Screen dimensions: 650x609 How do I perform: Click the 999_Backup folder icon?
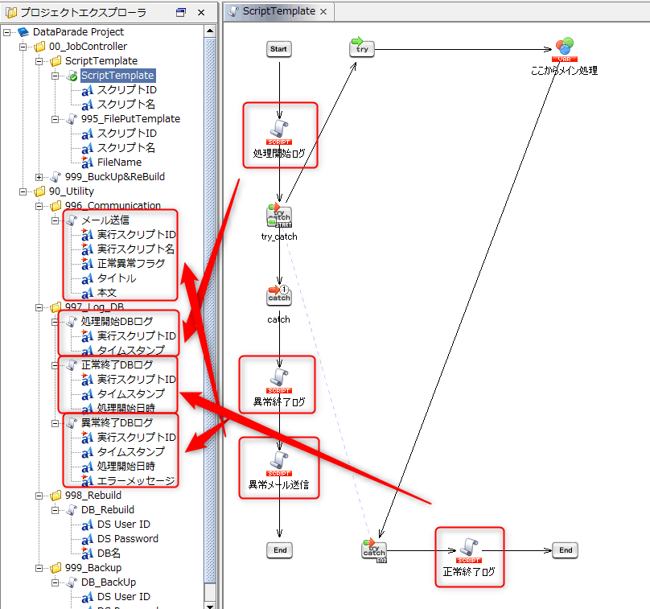56,568
